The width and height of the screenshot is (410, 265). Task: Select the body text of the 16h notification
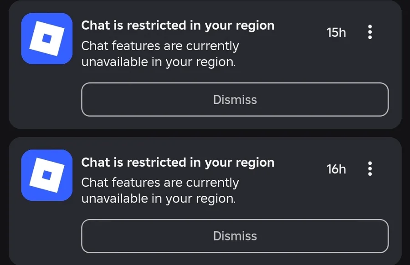click(160, 190)
